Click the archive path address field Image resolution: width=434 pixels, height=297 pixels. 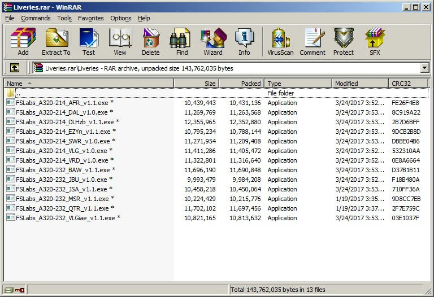pos(226,68)
